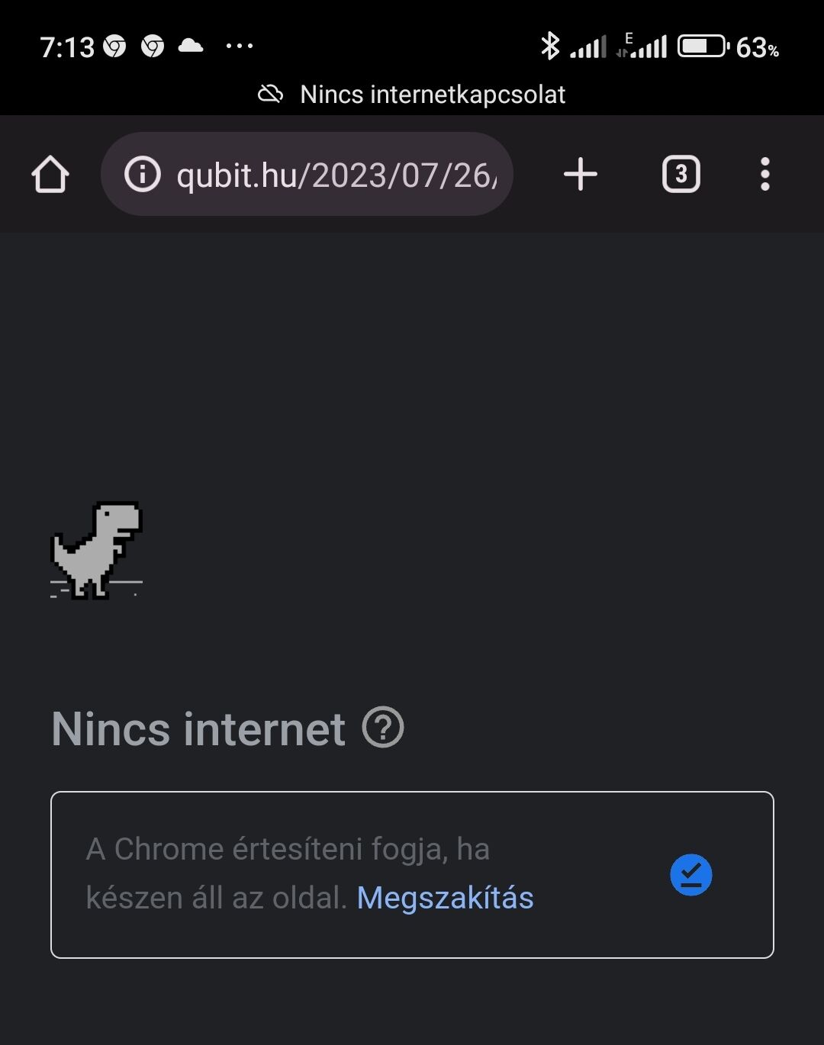Image resolution: width=824 pixels, height=1045 pixels.
Task: Open the tab switcher showing 3 tabs
Action: click(681, 175)
